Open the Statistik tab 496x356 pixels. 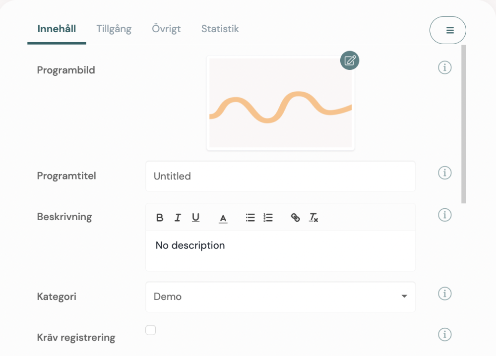point(220,29)
